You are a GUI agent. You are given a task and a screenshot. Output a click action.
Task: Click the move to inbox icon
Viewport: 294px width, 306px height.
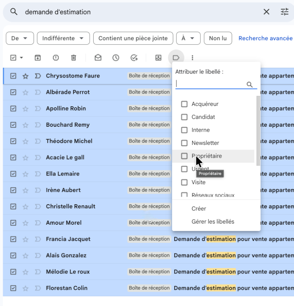pos(159,58)
